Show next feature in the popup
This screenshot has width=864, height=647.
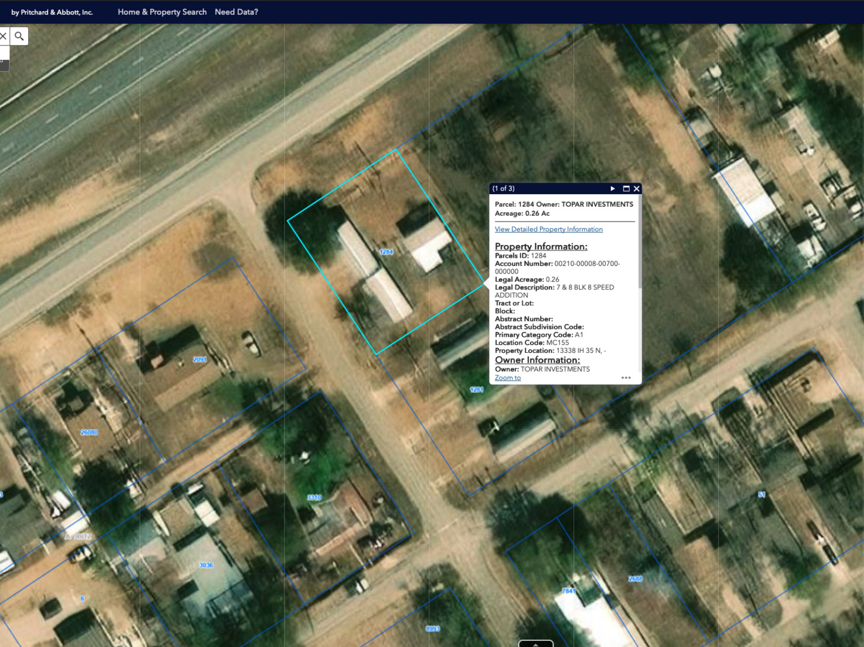(612, 189)
